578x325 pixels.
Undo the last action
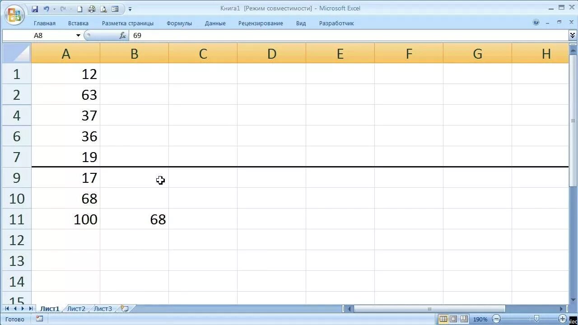tap(46, 9)
